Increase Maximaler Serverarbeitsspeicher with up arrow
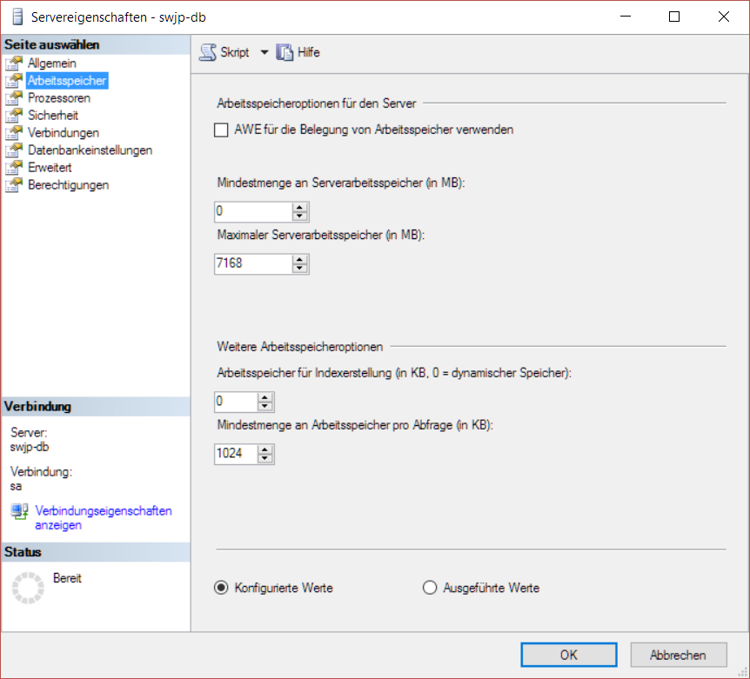Image resolution: width=750 pixels, height=679 pixels. click(300, 259)
